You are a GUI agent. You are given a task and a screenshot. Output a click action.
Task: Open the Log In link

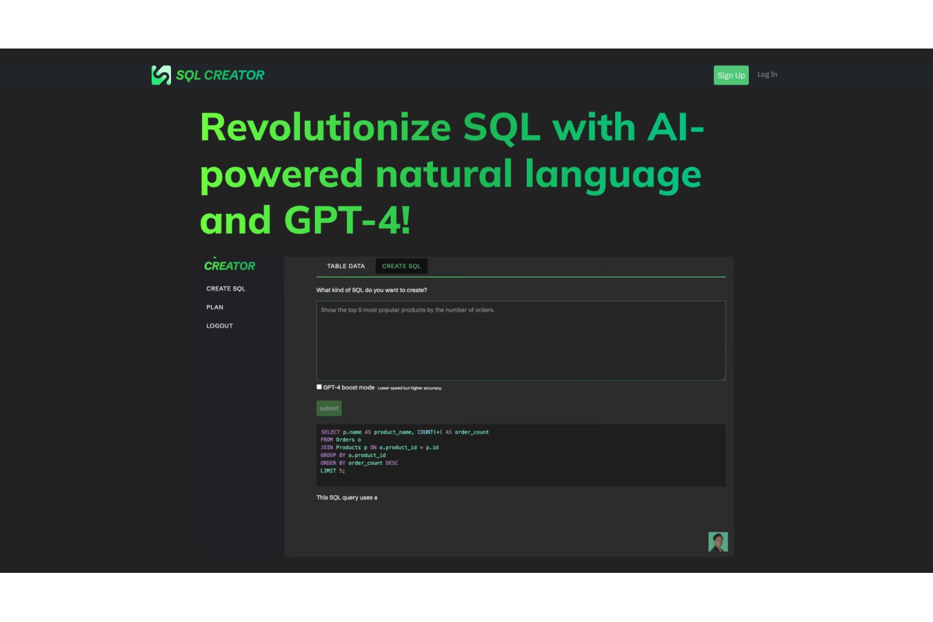click(x=767, y=75)
